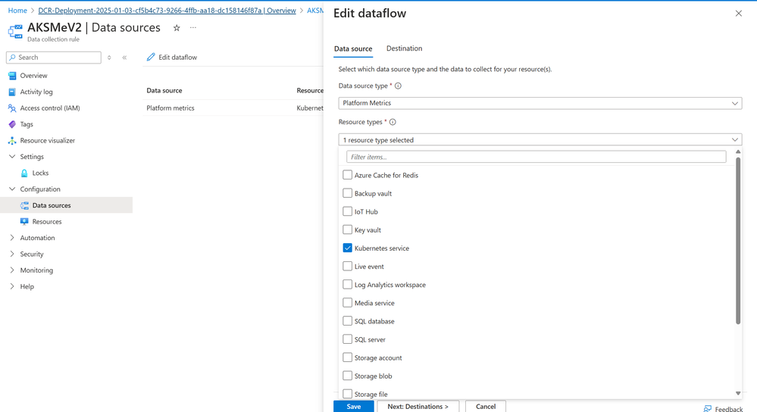
Task: Click Edit dataflow in the toolbar
Action: pyautogui.click(x=172, y=57)
